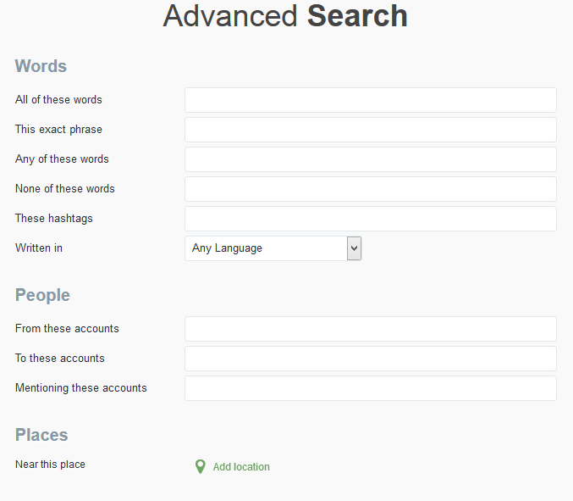Click the These hashtags label text
Viewport: 573px width, 501px height.
tap(54, 219)
